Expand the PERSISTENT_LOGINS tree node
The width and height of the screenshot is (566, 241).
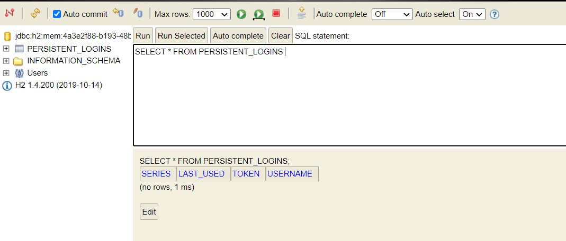pos(6,49)
